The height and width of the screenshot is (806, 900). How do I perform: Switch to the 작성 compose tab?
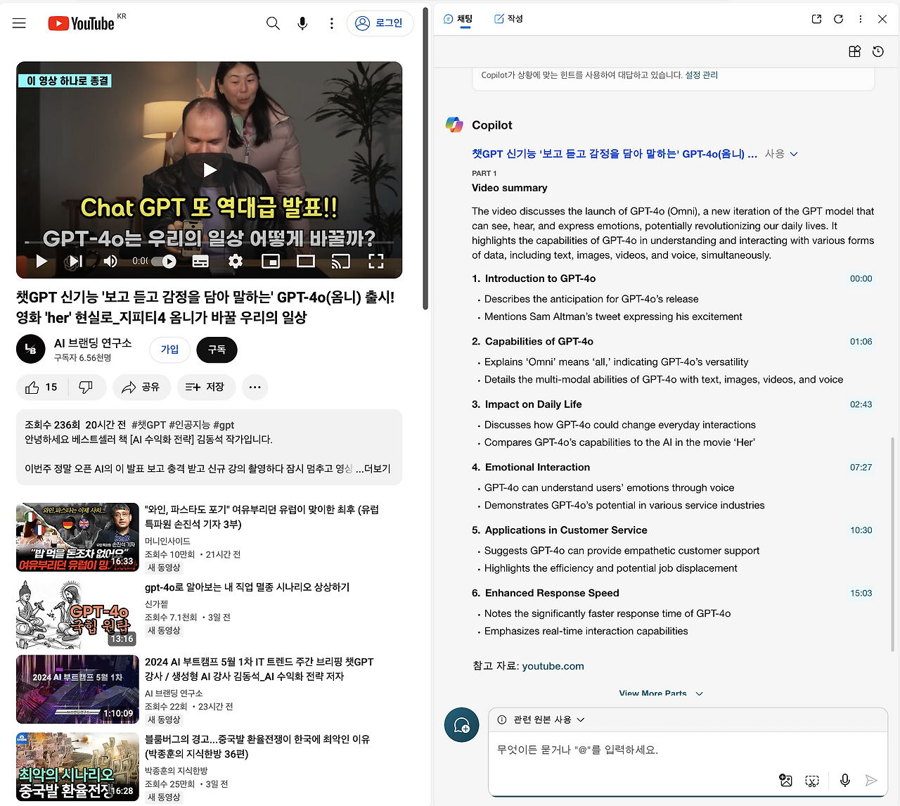pyautogui.click(x=508, y=19)
